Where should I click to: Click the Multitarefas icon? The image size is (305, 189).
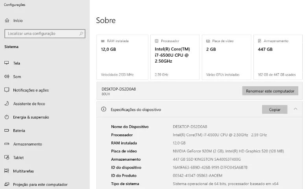tap(7, 171)
